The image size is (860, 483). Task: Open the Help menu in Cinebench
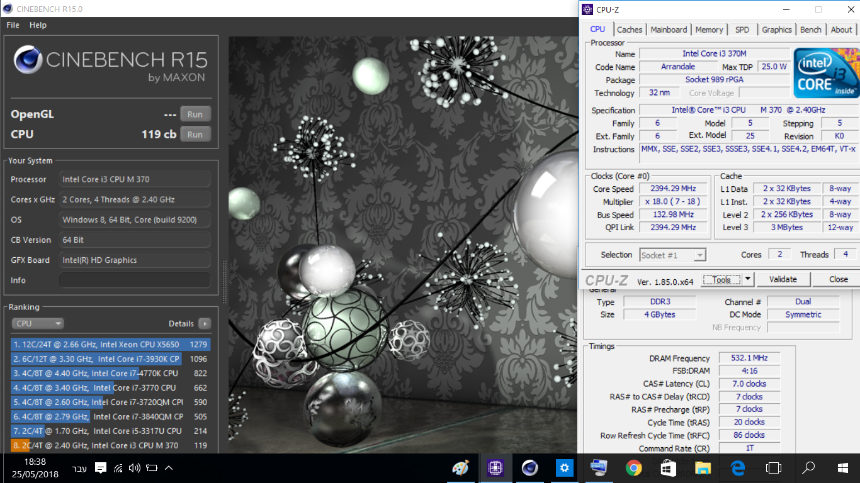point(38,25)
